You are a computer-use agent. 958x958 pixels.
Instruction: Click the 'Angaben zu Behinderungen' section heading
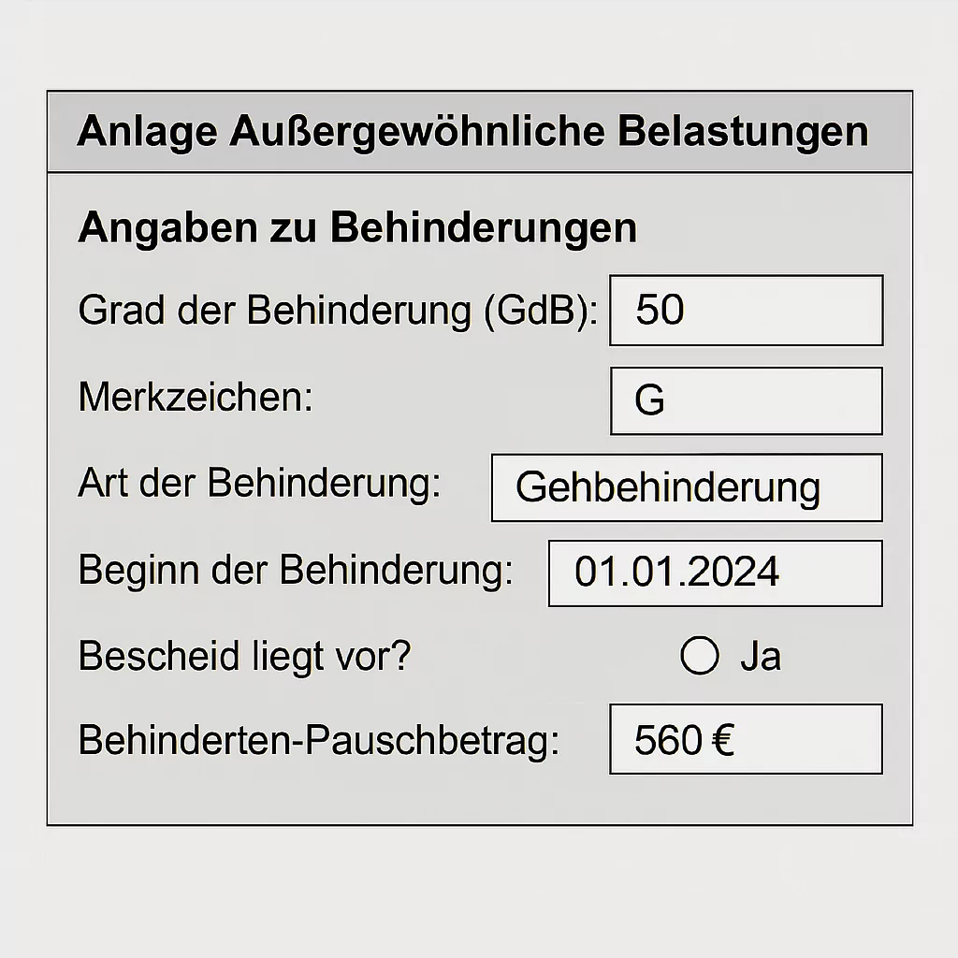[x=357, y=228]
